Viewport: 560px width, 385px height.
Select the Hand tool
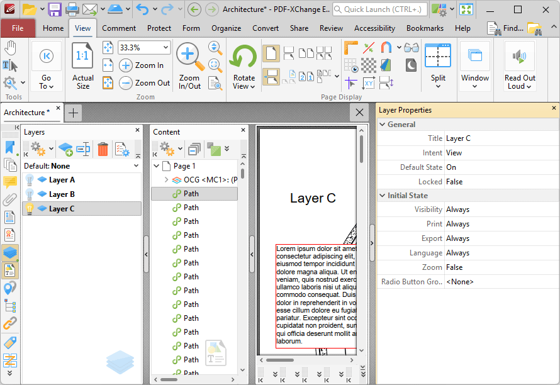(x=10, y=48)
